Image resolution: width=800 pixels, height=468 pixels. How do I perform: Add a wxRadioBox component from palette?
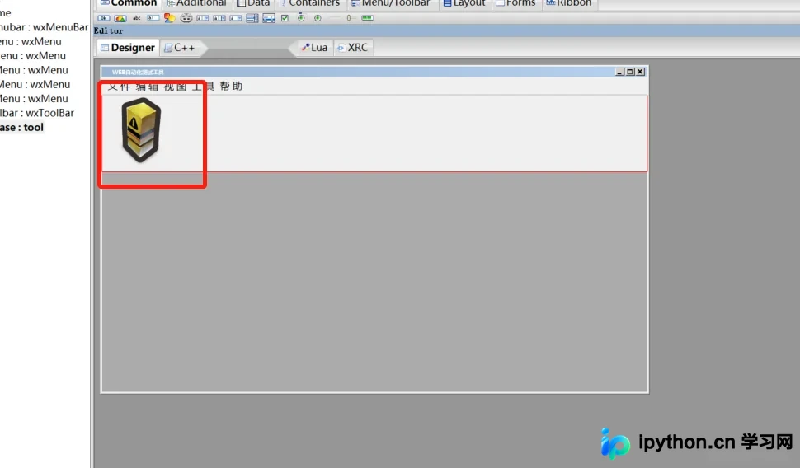click(301, 18)
